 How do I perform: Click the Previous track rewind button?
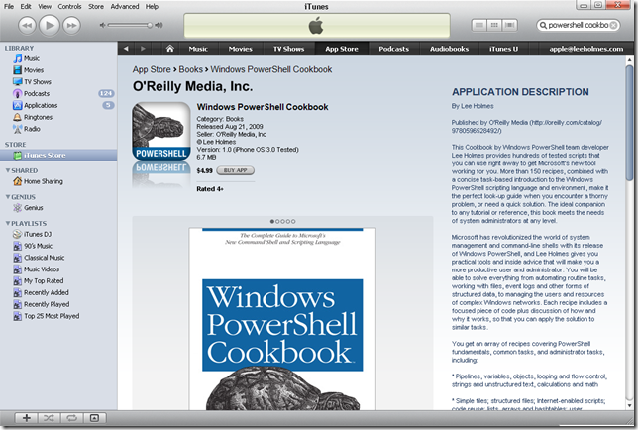coord(27,25)
